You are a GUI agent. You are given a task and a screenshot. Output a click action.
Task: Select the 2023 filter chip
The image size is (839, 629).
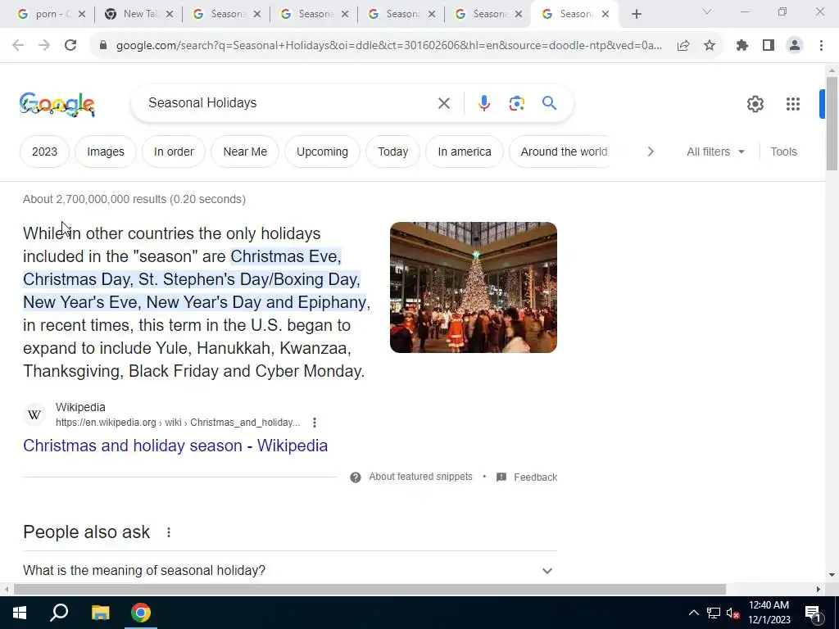click(x=44, y=152)
